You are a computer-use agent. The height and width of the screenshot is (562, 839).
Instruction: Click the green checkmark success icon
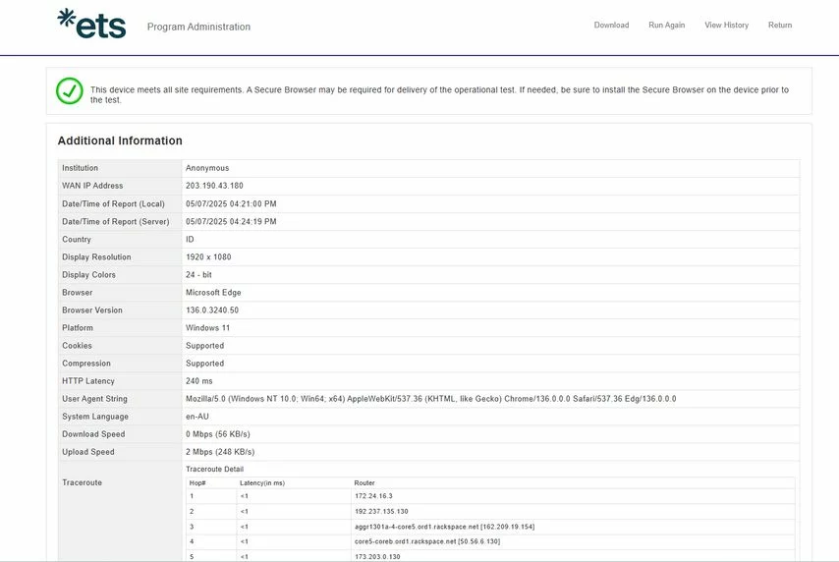pos(69,90)
